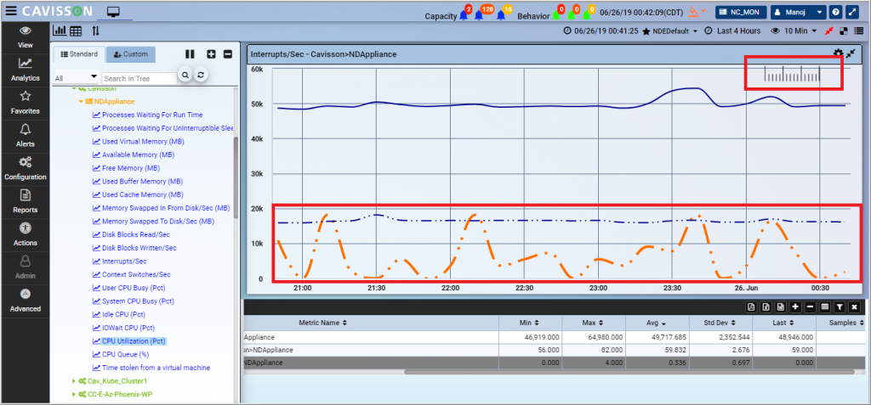Click the magnifier search tree button
This screenshot has width=871, height=405.
click(185, 75)
